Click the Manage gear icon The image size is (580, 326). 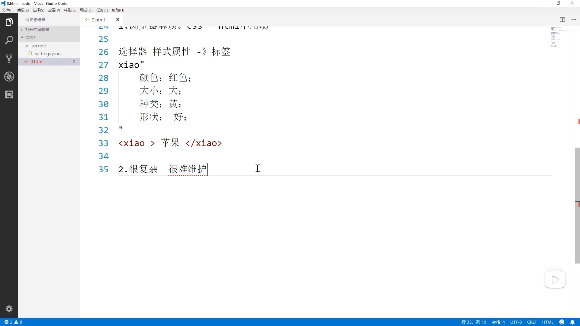(9, 309)
